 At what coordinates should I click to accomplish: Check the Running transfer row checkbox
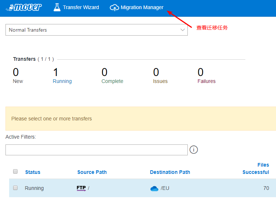15,188
